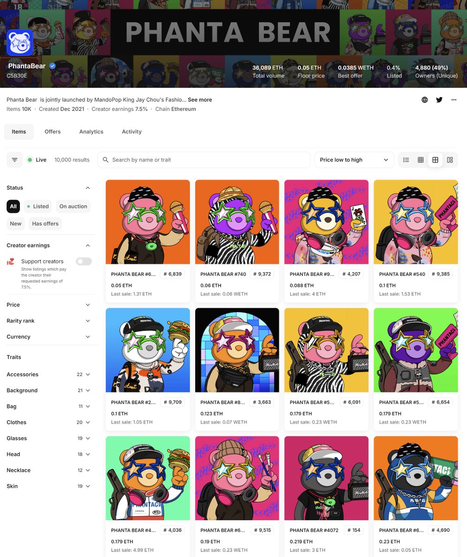Open the PHANTA BEAR #740 title
This screenshot has height=557, width=467.
coord(224,274)
